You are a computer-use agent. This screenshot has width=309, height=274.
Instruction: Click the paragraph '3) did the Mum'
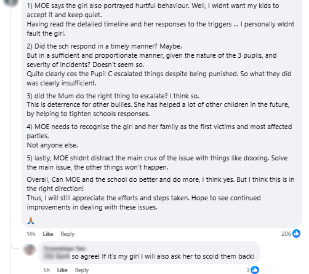click(158, 105)
